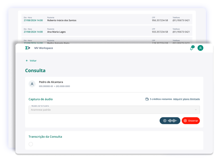Image resolution: width=218 pixels, height=160 pixels.
Task: Click Pedro de Alcantara's patient avatar icon
Action: [x=32, y=84]
